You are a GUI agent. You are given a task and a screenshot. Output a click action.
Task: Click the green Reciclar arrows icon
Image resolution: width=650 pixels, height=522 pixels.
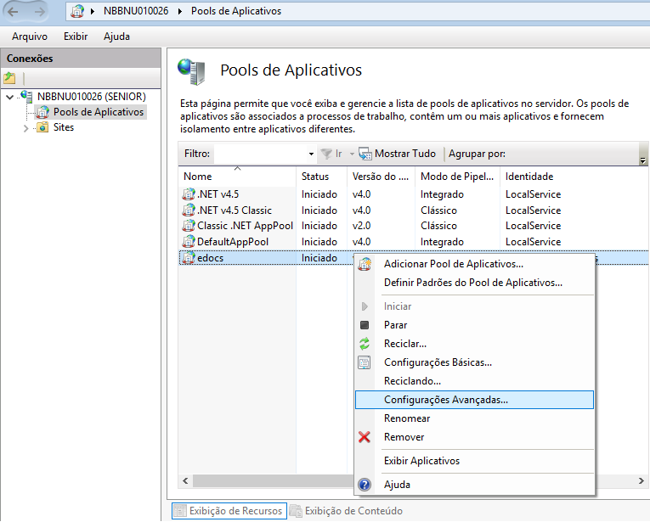365,344
